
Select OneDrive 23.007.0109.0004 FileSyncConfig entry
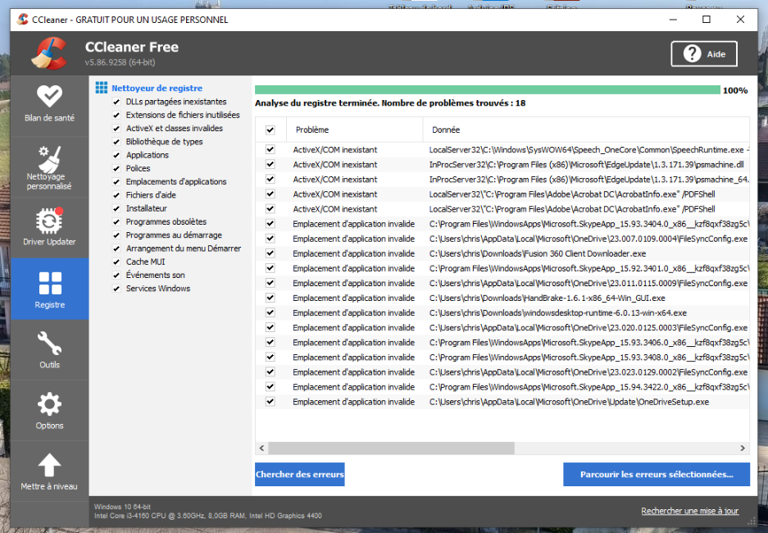click(588, 239)
